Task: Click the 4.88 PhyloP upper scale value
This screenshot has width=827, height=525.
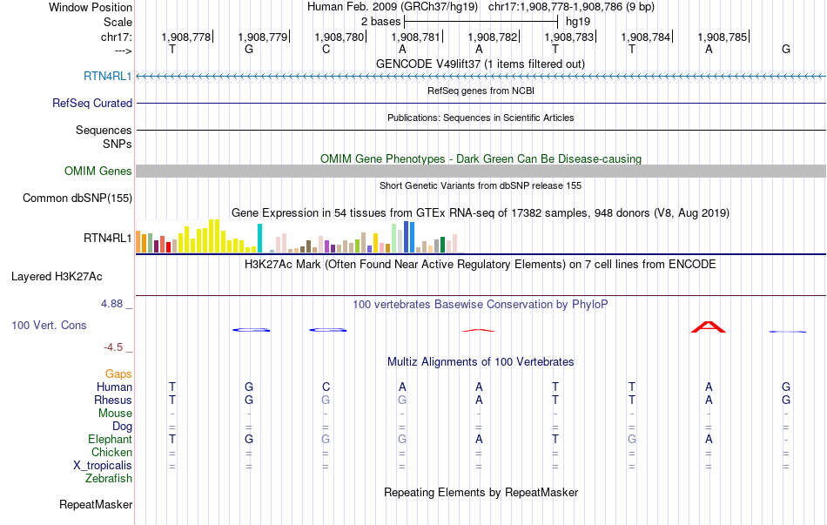Action: coord(111,304)
